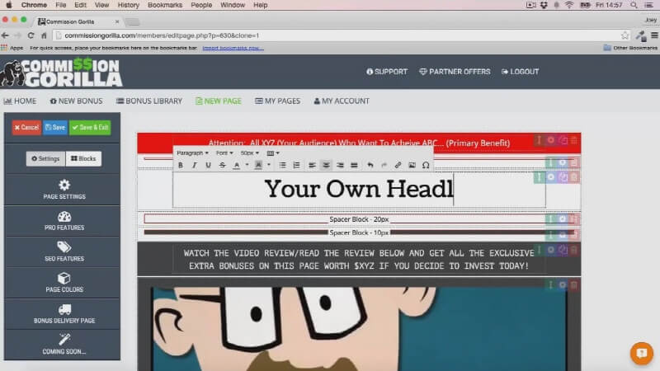Open My Account navigation item
The width and height of the screenshot is (660, 371).
pyautogui.click(x=342, y=101)
